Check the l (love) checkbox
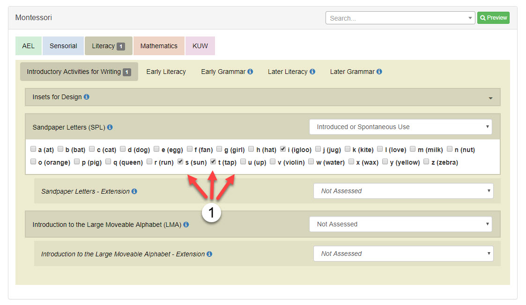Viewport: 526px width, 305px height. [x=380, y=149]
